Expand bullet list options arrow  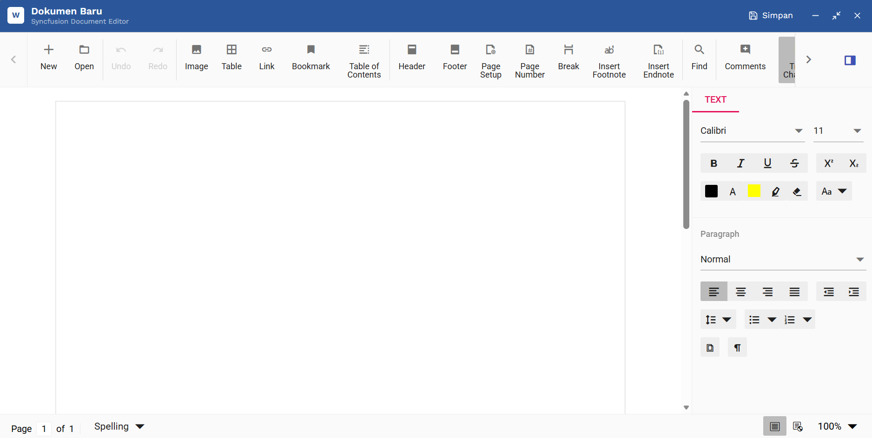point(772,320)
